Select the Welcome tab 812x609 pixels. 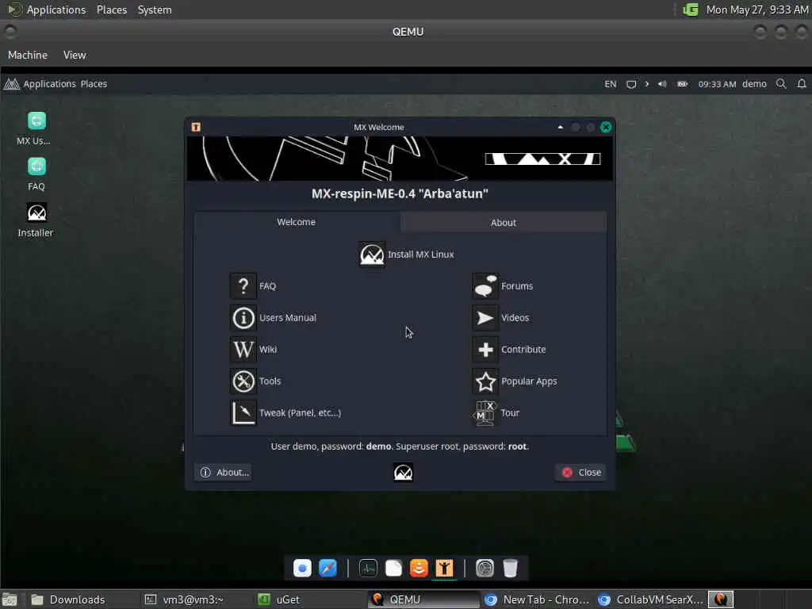click(x=297, y=222)
